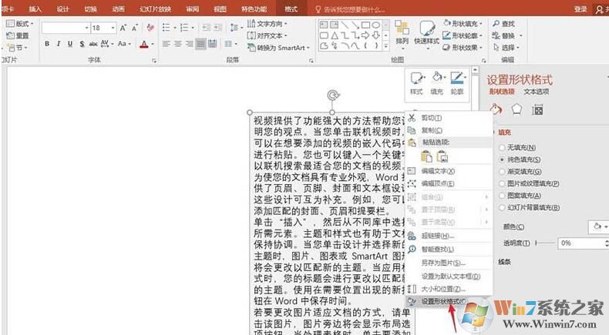
Task: Click the 告诉我您想要做什么 search box
Action: pos(349,9)
